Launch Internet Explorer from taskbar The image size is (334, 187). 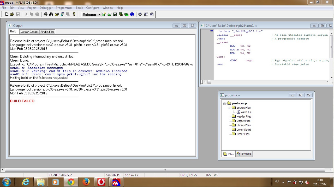(x=26, y=182)
